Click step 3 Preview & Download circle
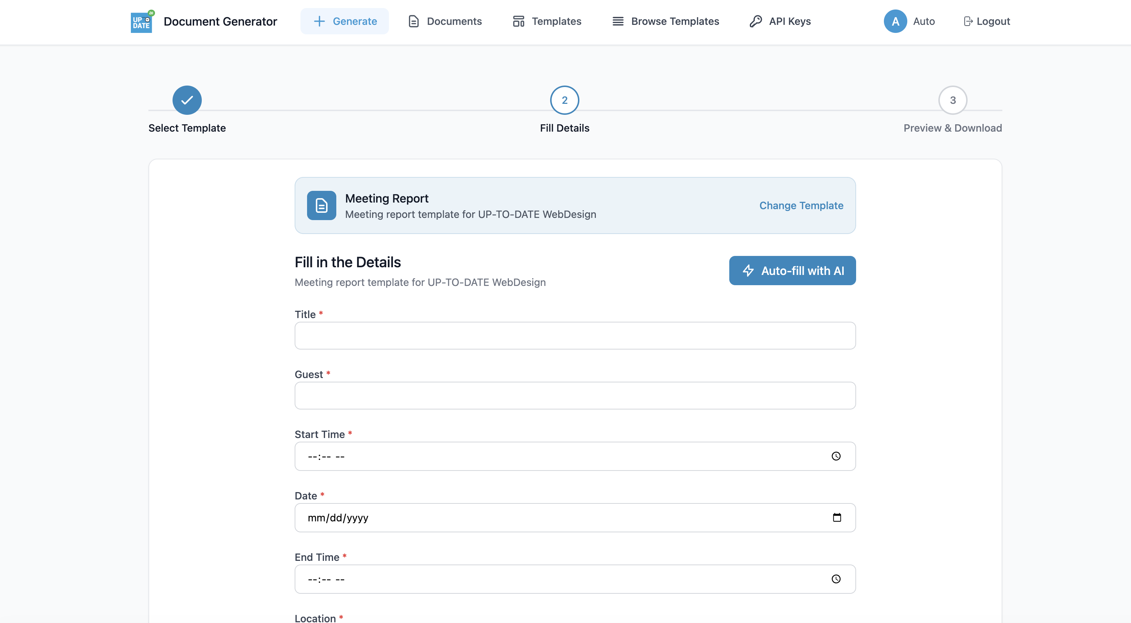This screenshot has width=1131, height=623. tap(953, 100)
